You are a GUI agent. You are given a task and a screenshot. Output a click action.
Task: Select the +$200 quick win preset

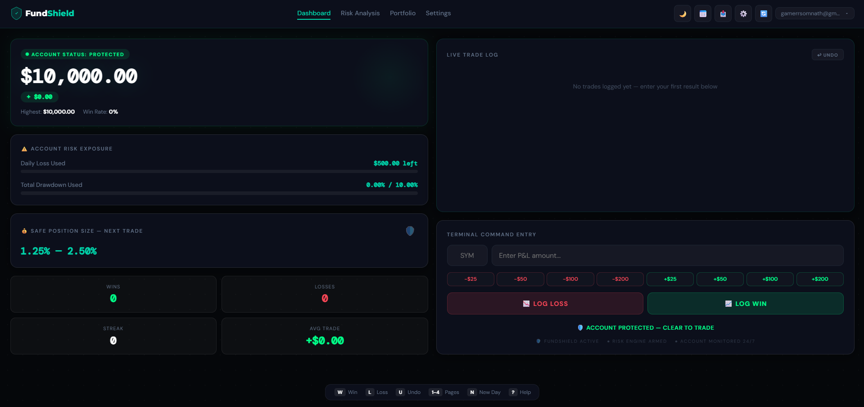pos(819,279)
